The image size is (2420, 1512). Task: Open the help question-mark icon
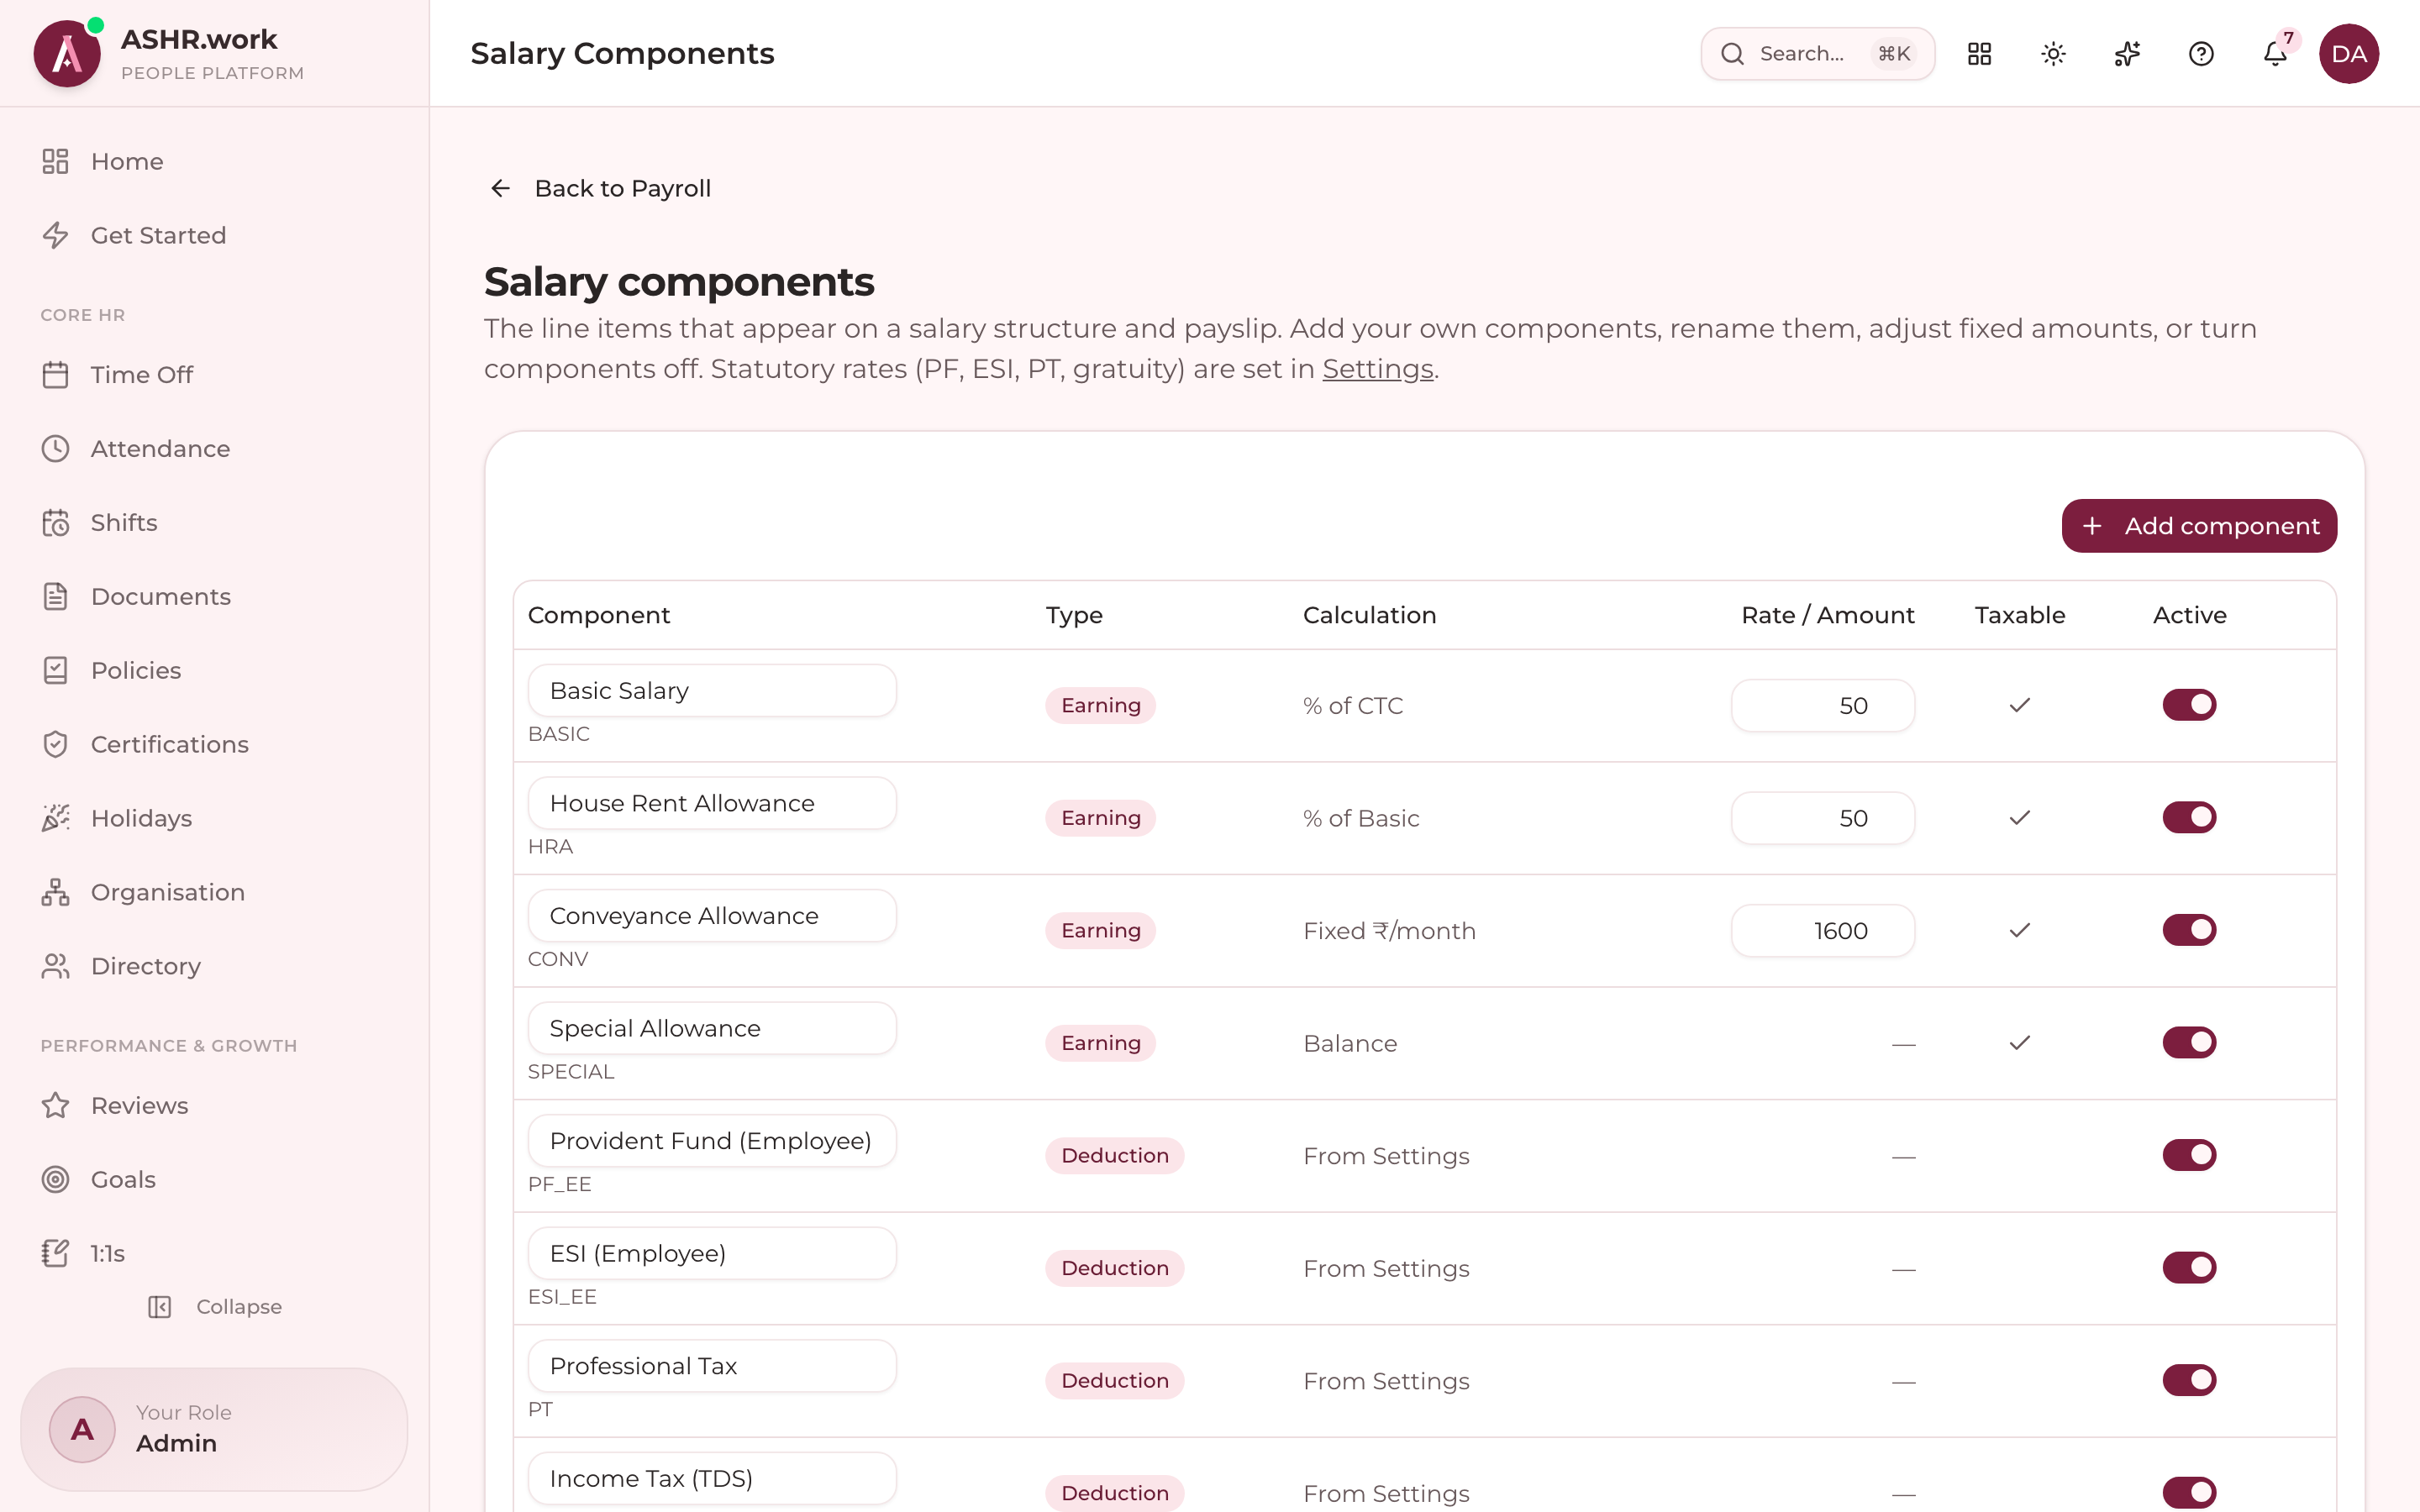point(2201,54)
